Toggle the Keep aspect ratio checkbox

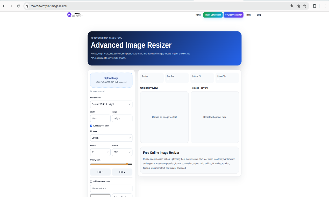tap(91, 126)
